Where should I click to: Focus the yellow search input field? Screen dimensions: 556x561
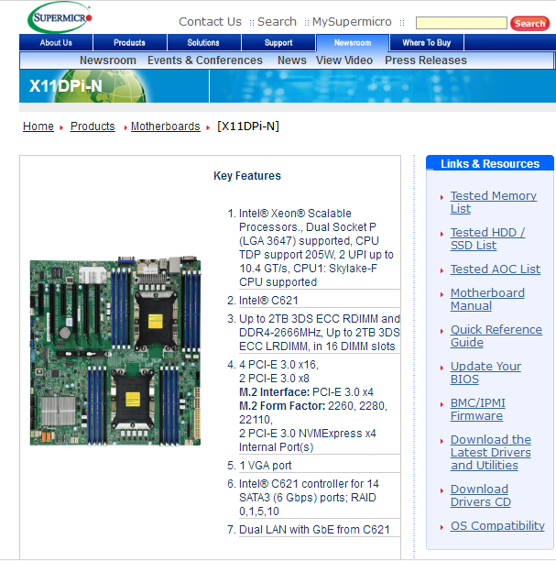click(462, 23)
